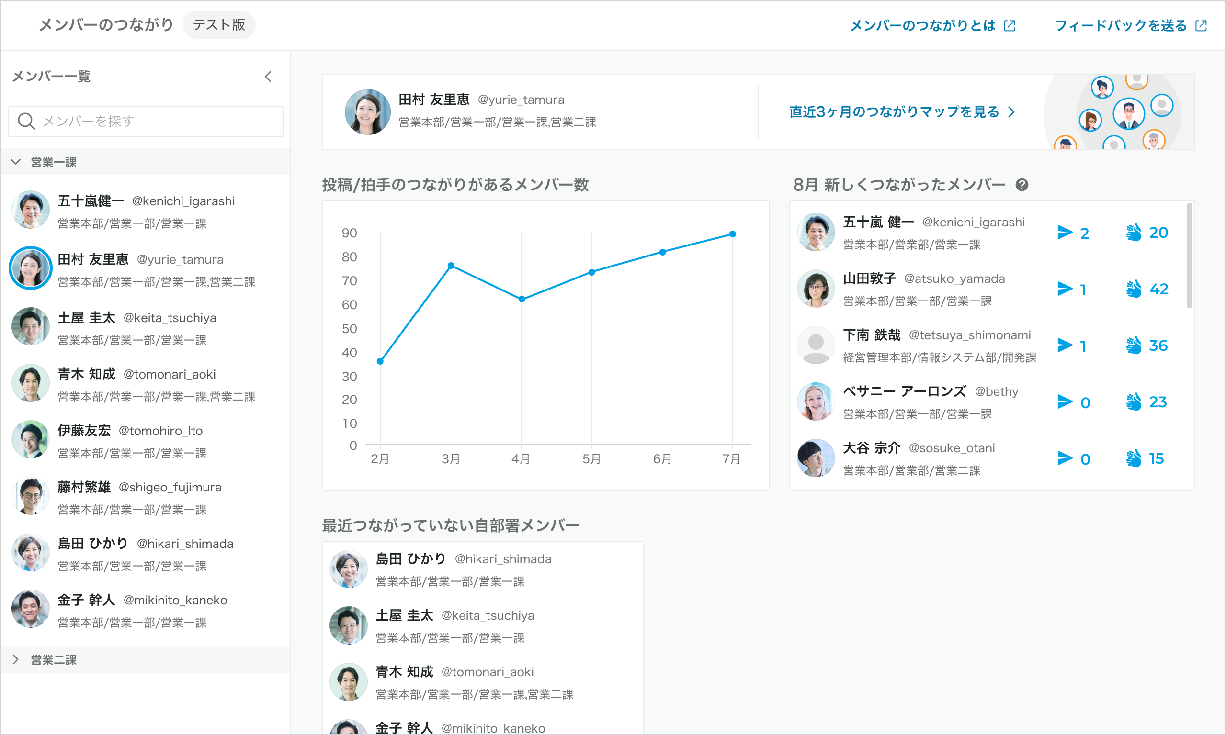Click the clap icon for 下南 鉄哉
Image resolution: width=1226 pixels, height=735 pixels.
pos(1134,345)
